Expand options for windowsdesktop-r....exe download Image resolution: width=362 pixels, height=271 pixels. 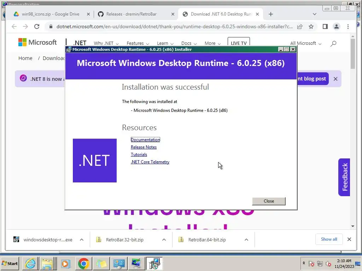tap(82, 240)
